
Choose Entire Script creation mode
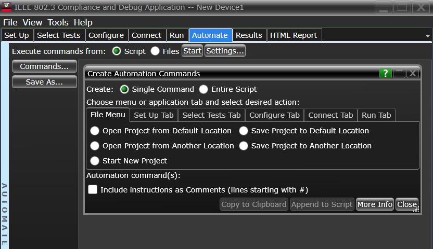(203, 89)
